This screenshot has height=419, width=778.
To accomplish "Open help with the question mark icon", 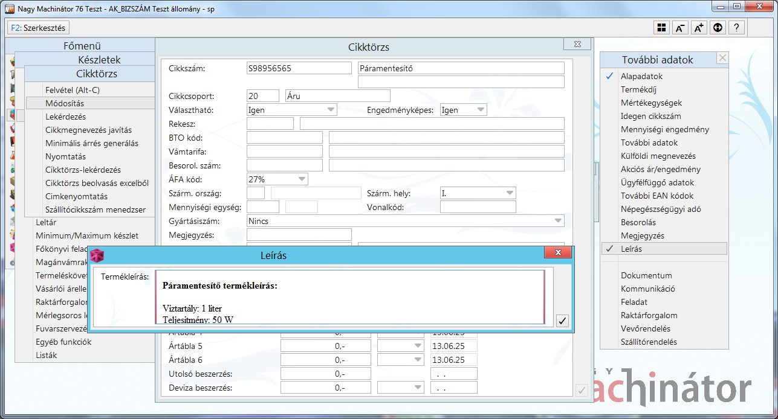I will coord(736,28).
